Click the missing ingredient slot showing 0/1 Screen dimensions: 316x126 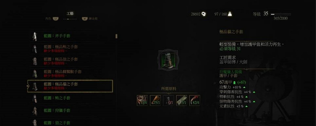(169, 100)
